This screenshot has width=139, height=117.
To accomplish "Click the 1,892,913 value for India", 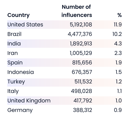I will click(81, 44).
